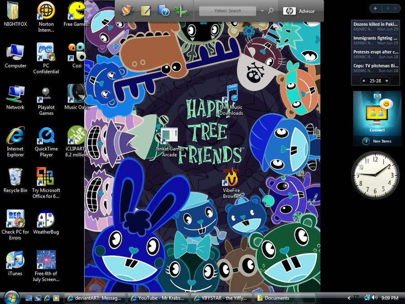Screen dimensions: 405x304
Task: Switch to the Documents taskbar window
Action: pos(284,298)
